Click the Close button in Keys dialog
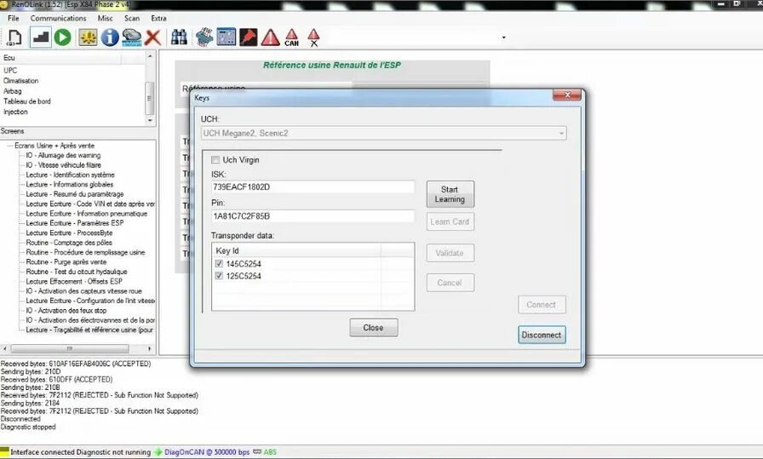 (x=373, y=328)
